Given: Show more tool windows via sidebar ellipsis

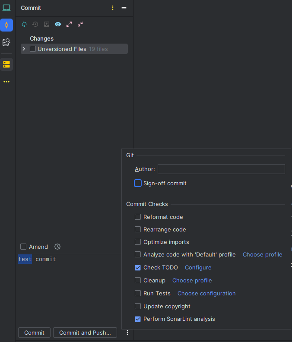Looking at the screenshot, I should coord(6,82).
